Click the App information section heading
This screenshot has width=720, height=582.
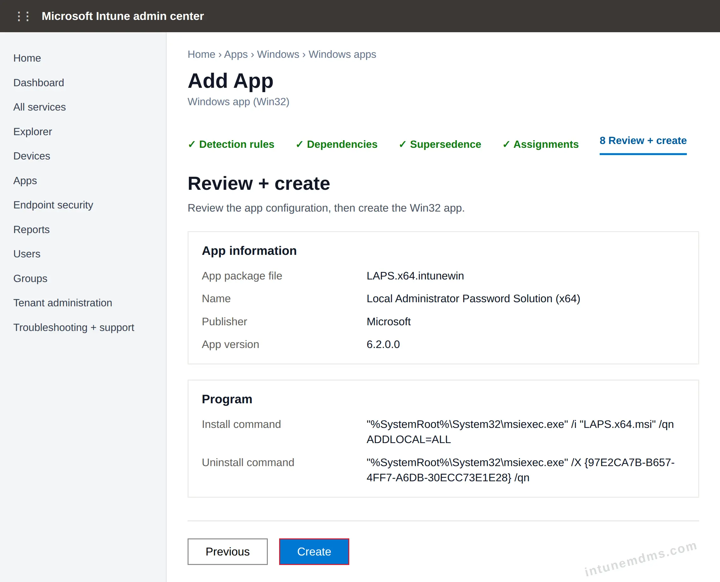click(x=249, y=251)
